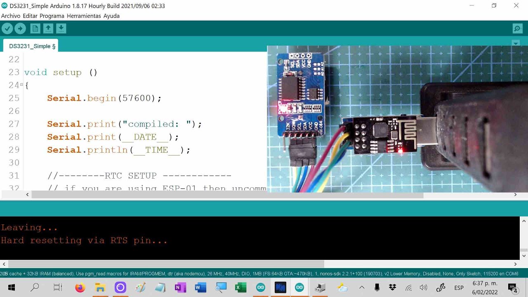Open the clock showing 6:37 p. m.

(485, 288)
